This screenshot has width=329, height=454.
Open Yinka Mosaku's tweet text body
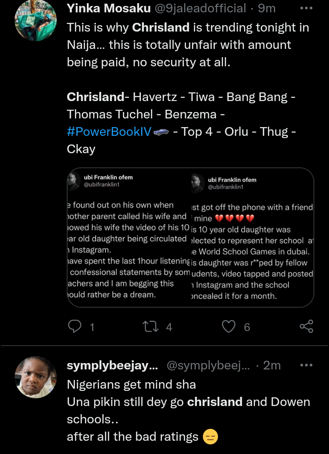click(x=183, y=45)
